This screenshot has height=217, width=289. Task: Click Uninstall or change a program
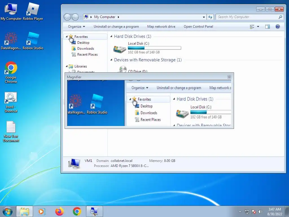[116, 27]
